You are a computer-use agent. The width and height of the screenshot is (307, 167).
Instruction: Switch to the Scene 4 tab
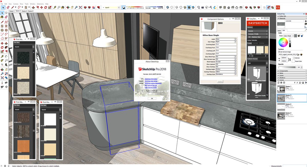point(24,11)
